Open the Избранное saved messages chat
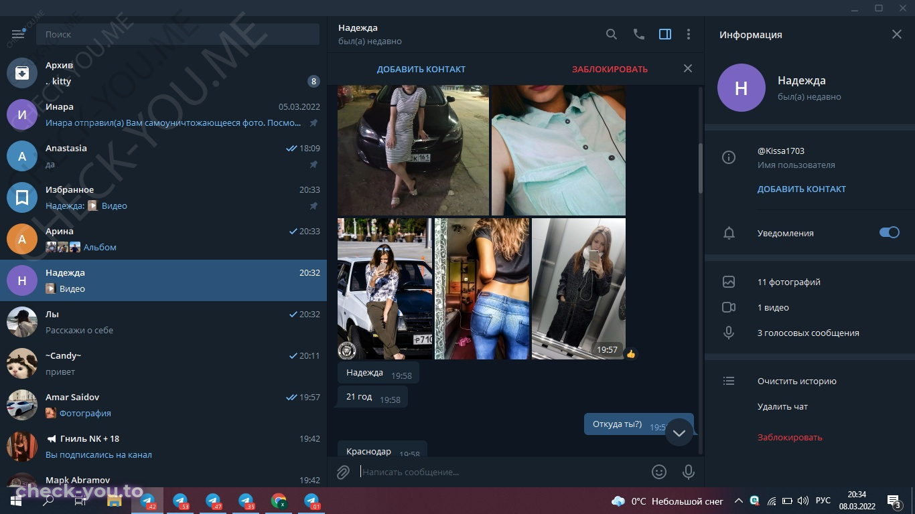The height and width of the screenshot is (514, 915). pyautogui.click(x=163, y=197)
